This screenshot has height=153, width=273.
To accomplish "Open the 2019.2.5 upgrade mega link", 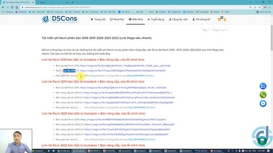I will point(128,102).
